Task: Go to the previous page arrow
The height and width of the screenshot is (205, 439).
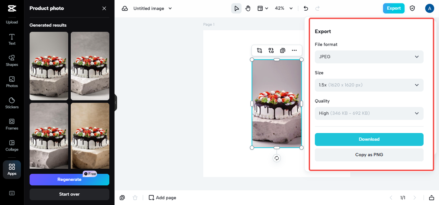Action: pyautogui.click(x=391, y=197)
